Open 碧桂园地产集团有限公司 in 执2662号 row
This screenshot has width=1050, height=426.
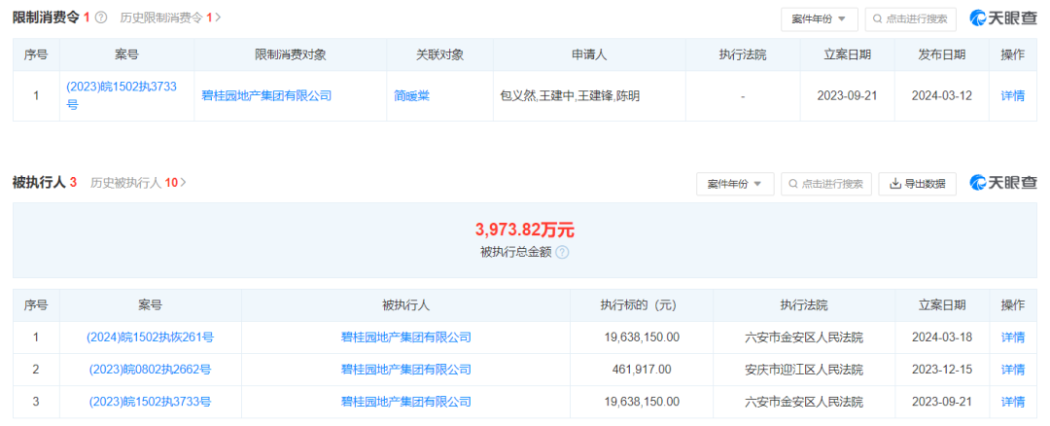[x=405, y=370]
